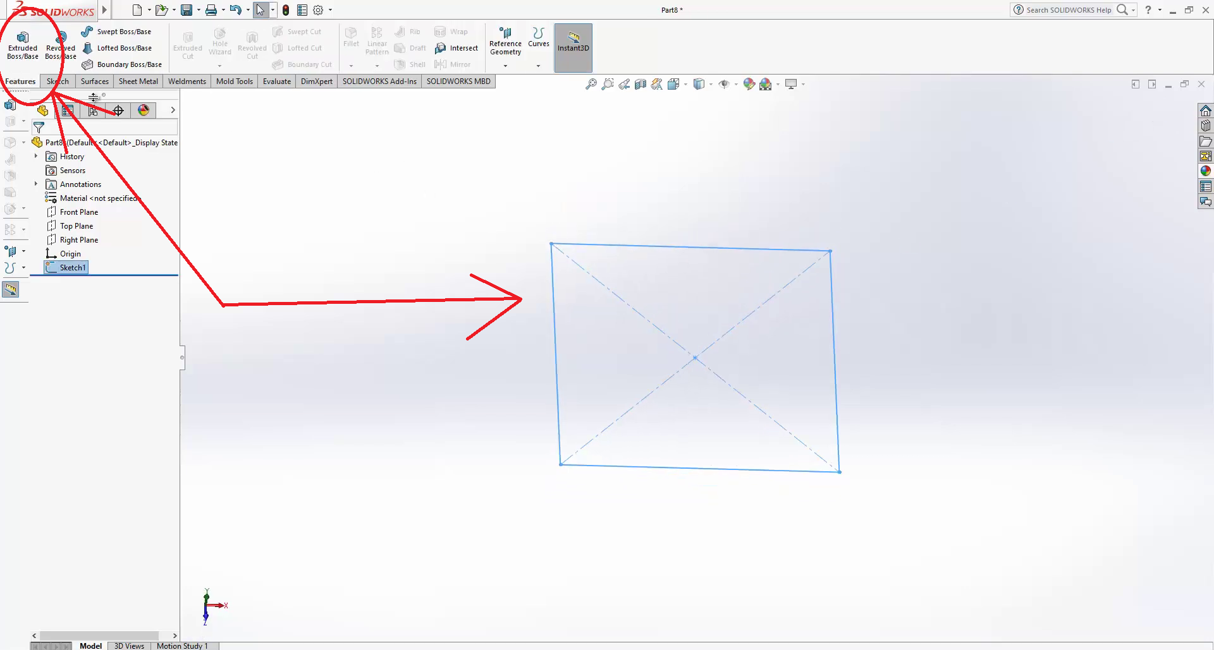This screenshot has height=650, width=1214.
Task: Click the Boundary Boss/Base icon
Action: [x=88, y=64]
